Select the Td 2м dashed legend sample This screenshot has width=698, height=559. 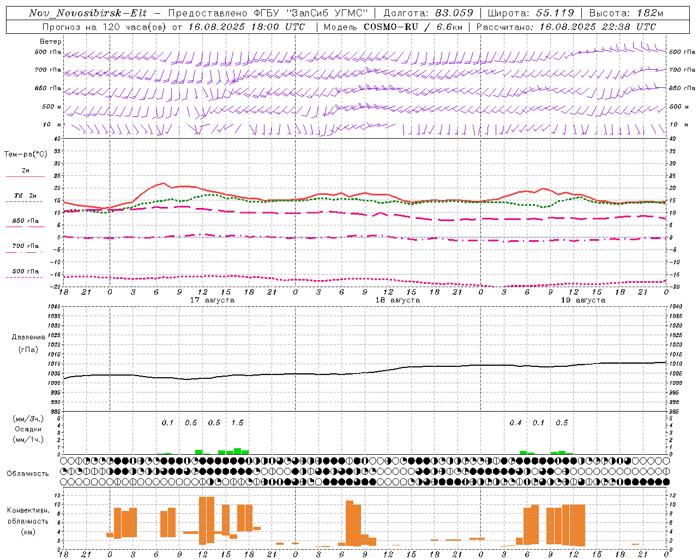pyautogui.click(x=25, y=201)
